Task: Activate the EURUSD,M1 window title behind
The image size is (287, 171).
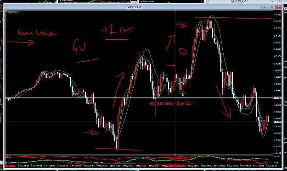Action: tap(239, 1)
